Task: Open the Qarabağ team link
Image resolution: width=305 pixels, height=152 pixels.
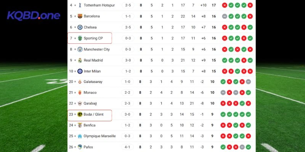Action: click(x=90, y=103)
